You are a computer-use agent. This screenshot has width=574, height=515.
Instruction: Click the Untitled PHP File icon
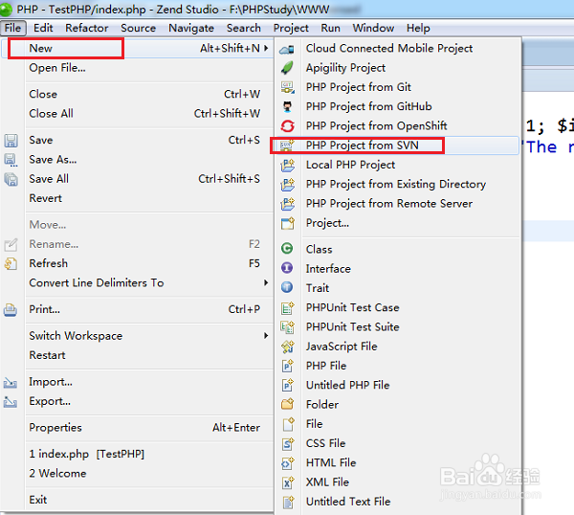click(x=287, y=385)
